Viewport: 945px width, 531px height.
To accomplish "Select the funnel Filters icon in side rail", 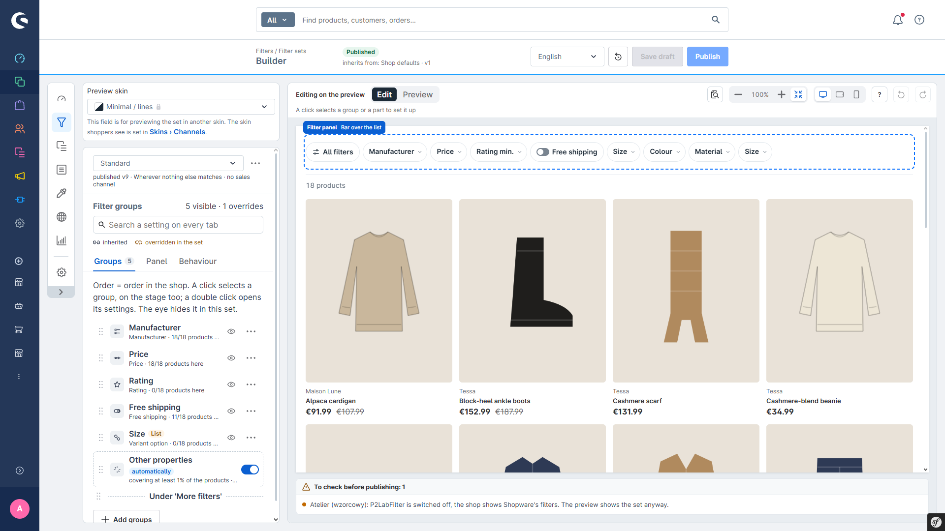I will (x=62, y=122).
